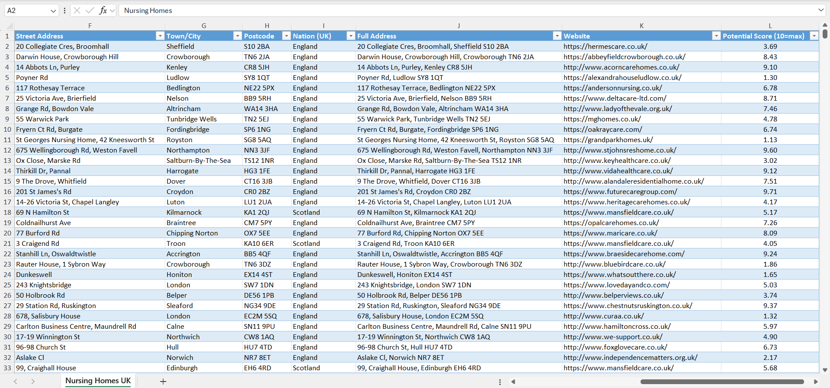Screen dimensions: 830x388
Task: Open the Name Box dropdown arrow
Action: (x=53, y=11)
